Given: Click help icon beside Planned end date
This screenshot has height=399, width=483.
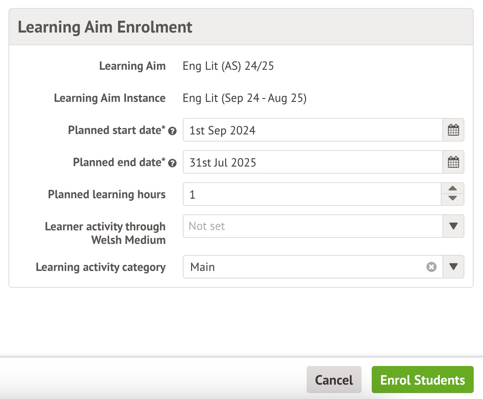Looking at the screenshot, I should click(172, 163).
